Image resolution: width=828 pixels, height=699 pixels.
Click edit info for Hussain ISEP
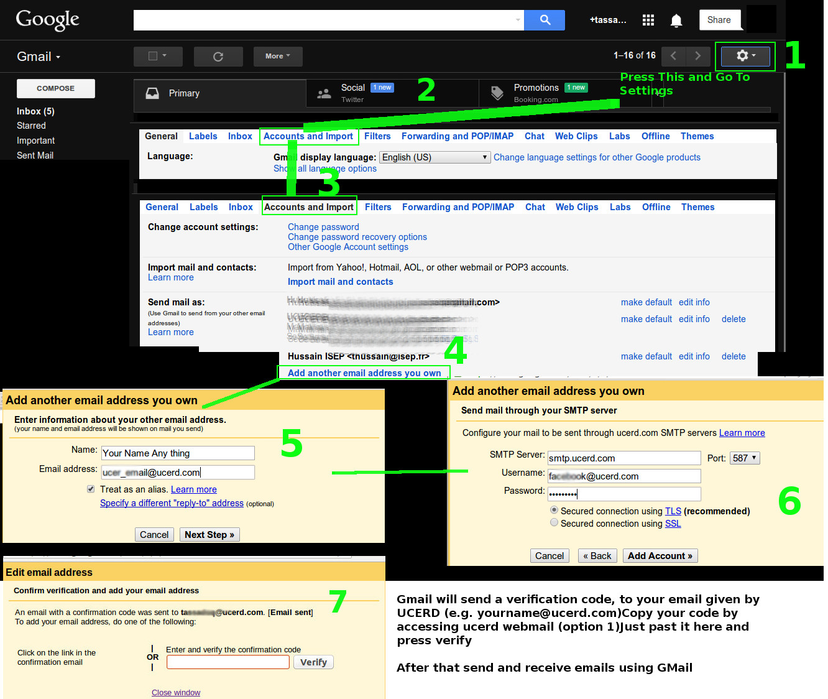(x=694, y=356)
